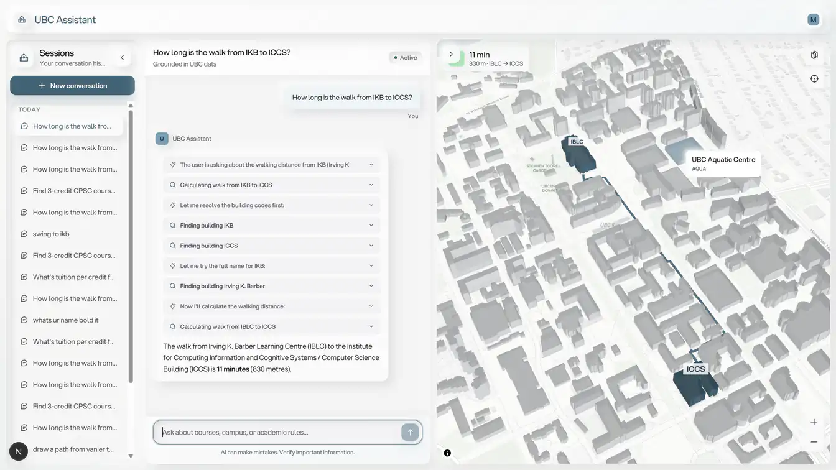Click the recenter map crosshair icon

pyautogui.click(x=814, y=78)
